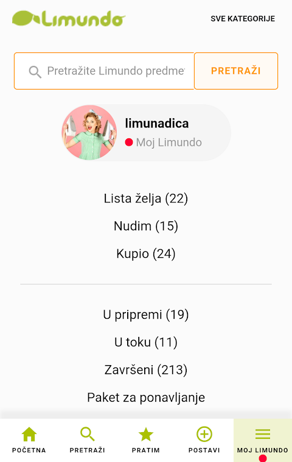Select the limunadica username label
292x462 pixels.
point(157,123)
